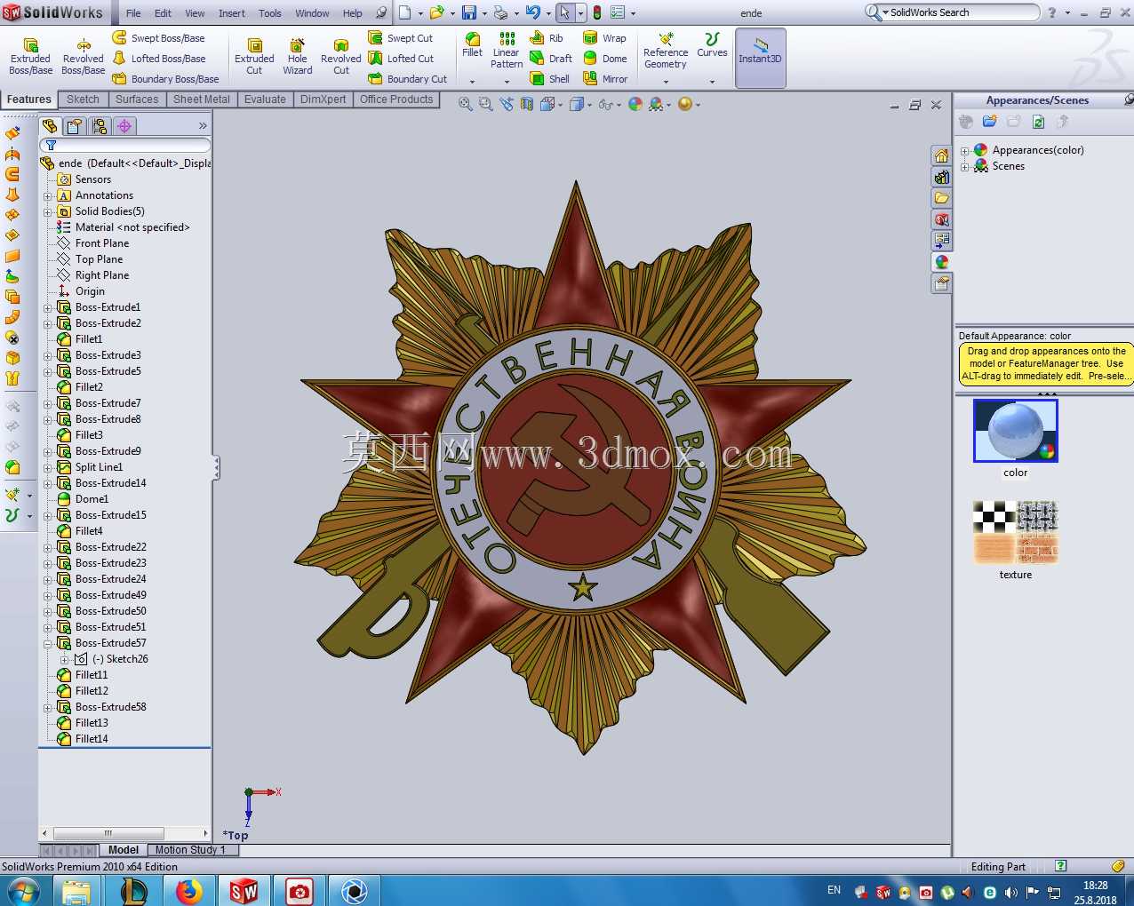Viewport: 1134px width, 906px height.
Task: Click the Dome tool
Action: click(x=604, y=59)
